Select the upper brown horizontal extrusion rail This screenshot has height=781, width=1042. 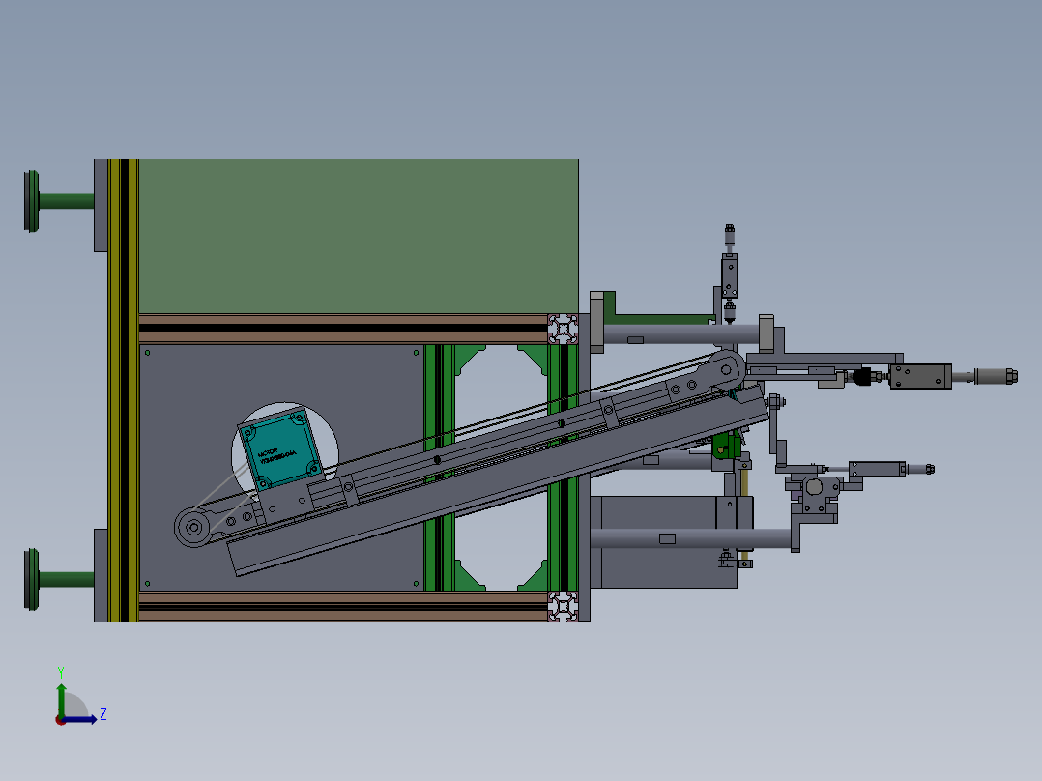click(x=343, y=329)
